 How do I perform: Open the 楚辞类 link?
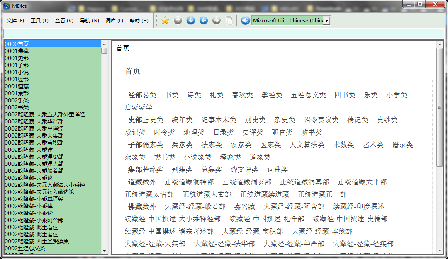point(153,169)
